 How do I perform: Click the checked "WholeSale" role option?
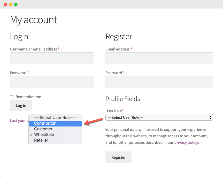pos(44,134)
